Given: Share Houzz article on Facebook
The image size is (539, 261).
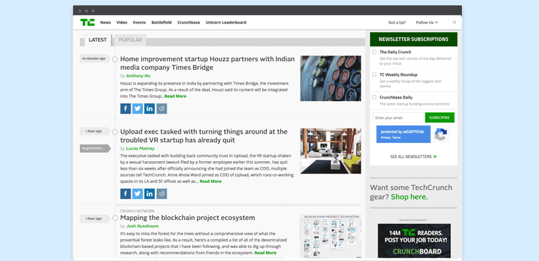Looking at the screenshot, I should coord(125,108).
